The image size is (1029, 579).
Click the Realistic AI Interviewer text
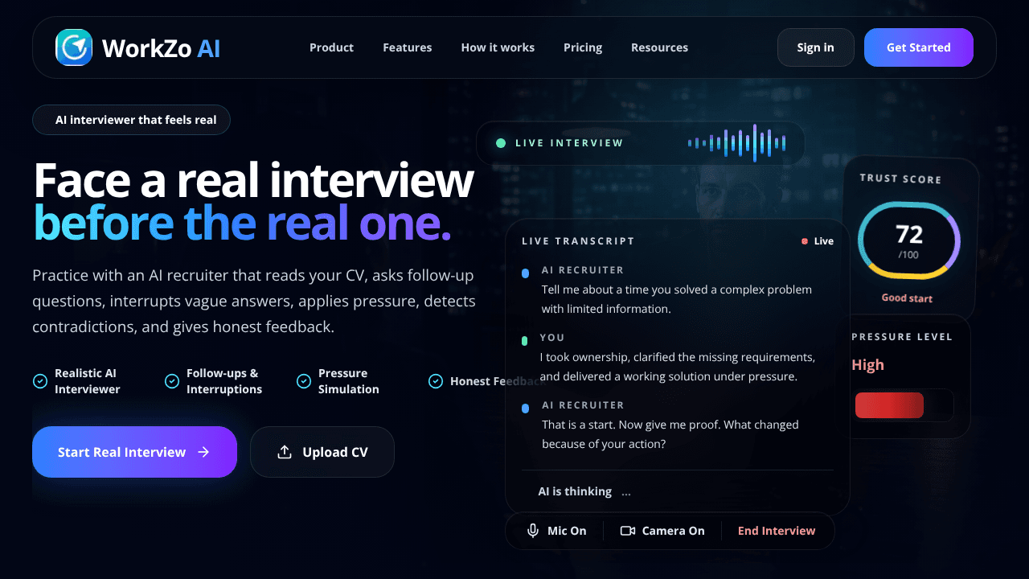click(87, 381)
